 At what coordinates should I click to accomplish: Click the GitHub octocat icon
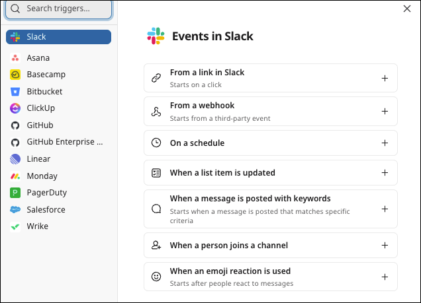[x=15, y=125]
